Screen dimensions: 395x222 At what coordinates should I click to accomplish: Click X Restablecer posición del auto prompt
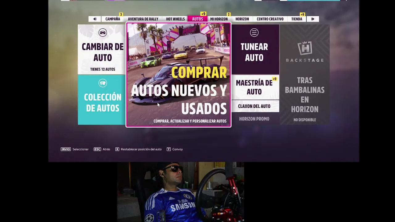(138, 149)
